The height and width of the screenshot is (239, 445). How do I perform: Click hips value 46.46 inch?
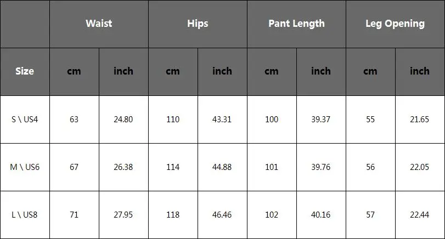click(222, 215)
